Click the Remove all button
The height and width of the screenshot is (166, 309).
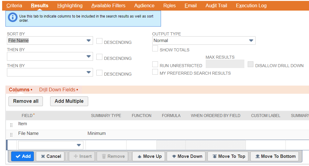click(x=26, y=101)
